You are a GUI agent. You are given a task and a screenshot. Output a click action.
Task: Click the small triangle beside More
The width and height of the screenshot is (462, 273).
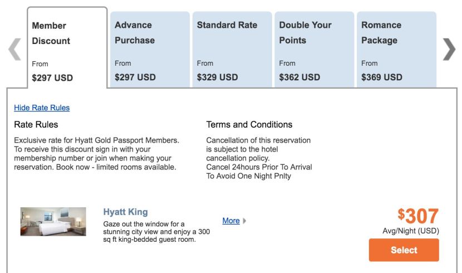coord(245,221)
